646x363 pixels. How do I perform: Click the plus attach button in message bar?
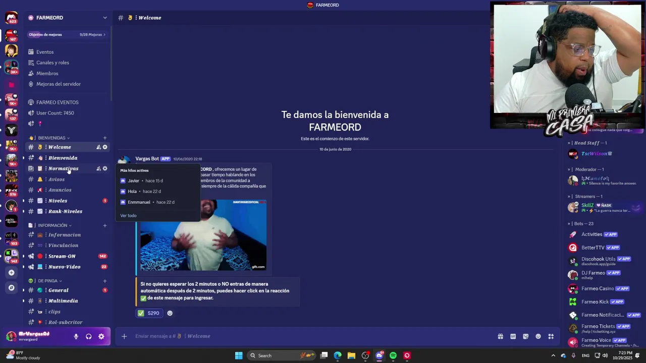(124, 336)
